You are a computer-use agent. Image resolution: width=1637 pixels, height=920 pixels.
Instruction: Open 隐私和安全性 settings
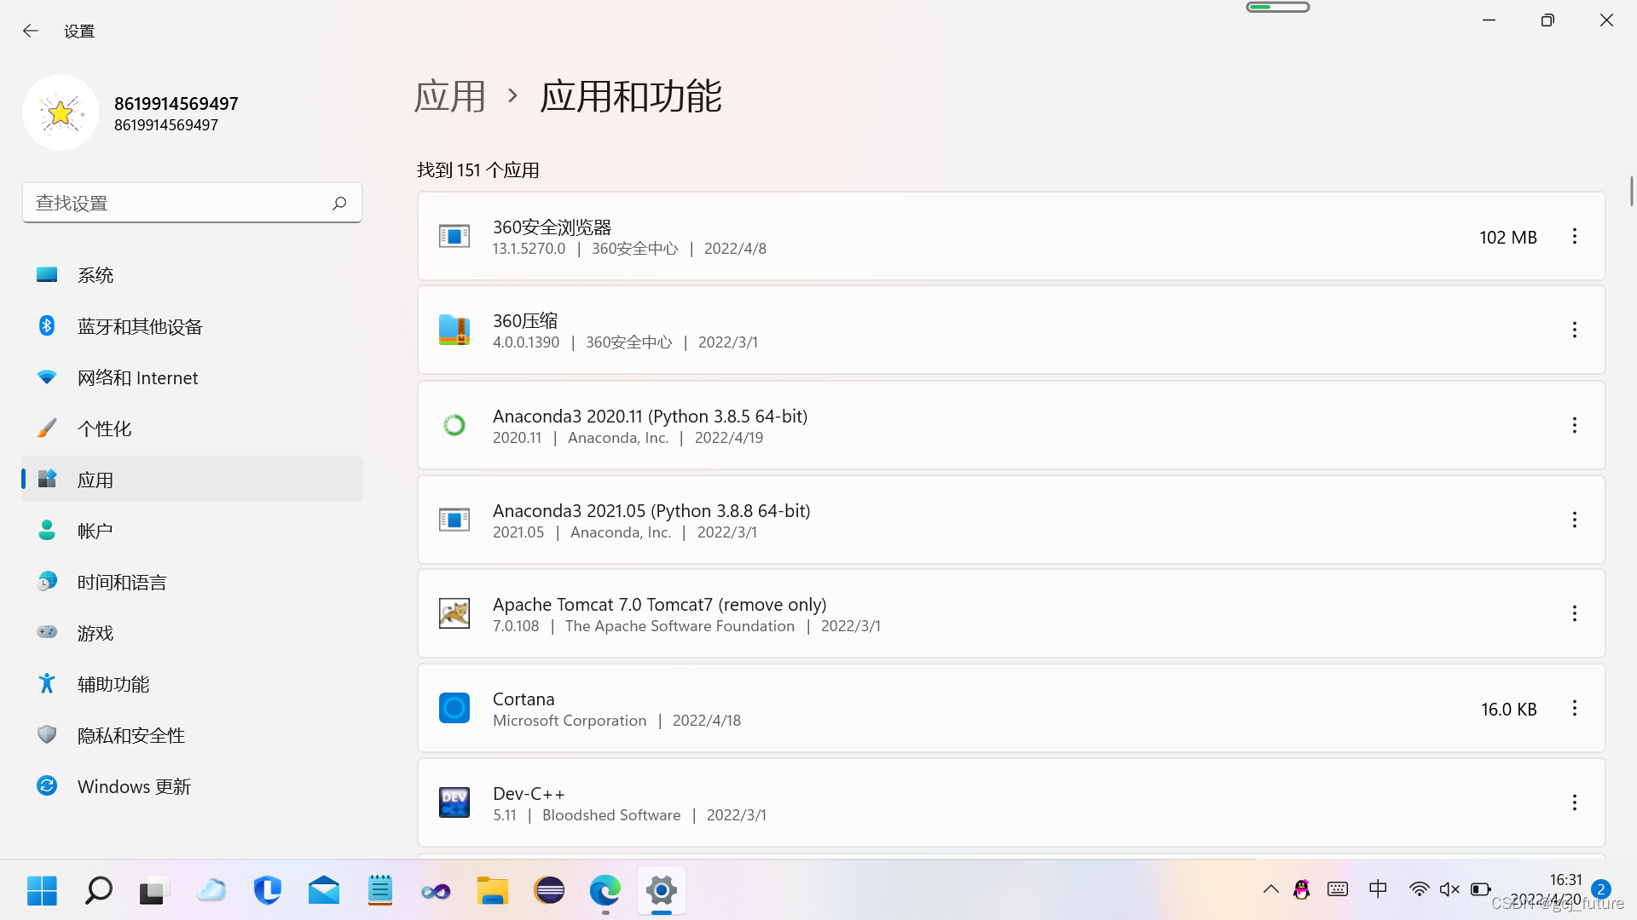click(192, 735)
